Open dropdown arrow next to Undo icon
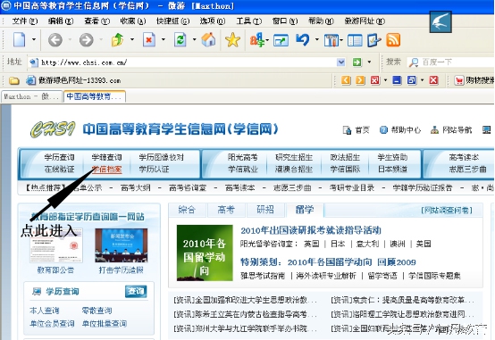The height and width of the screenshot is (340, 495). click(316, 40)
